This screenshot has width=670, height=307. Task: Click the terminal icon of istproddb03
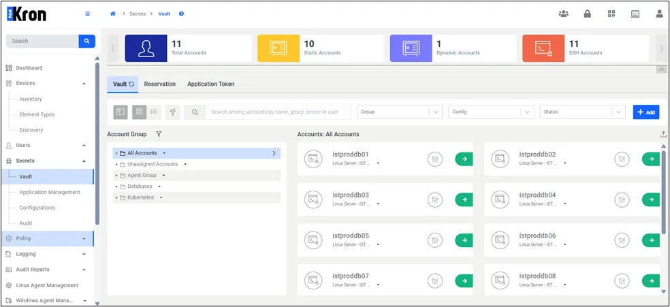313,199
